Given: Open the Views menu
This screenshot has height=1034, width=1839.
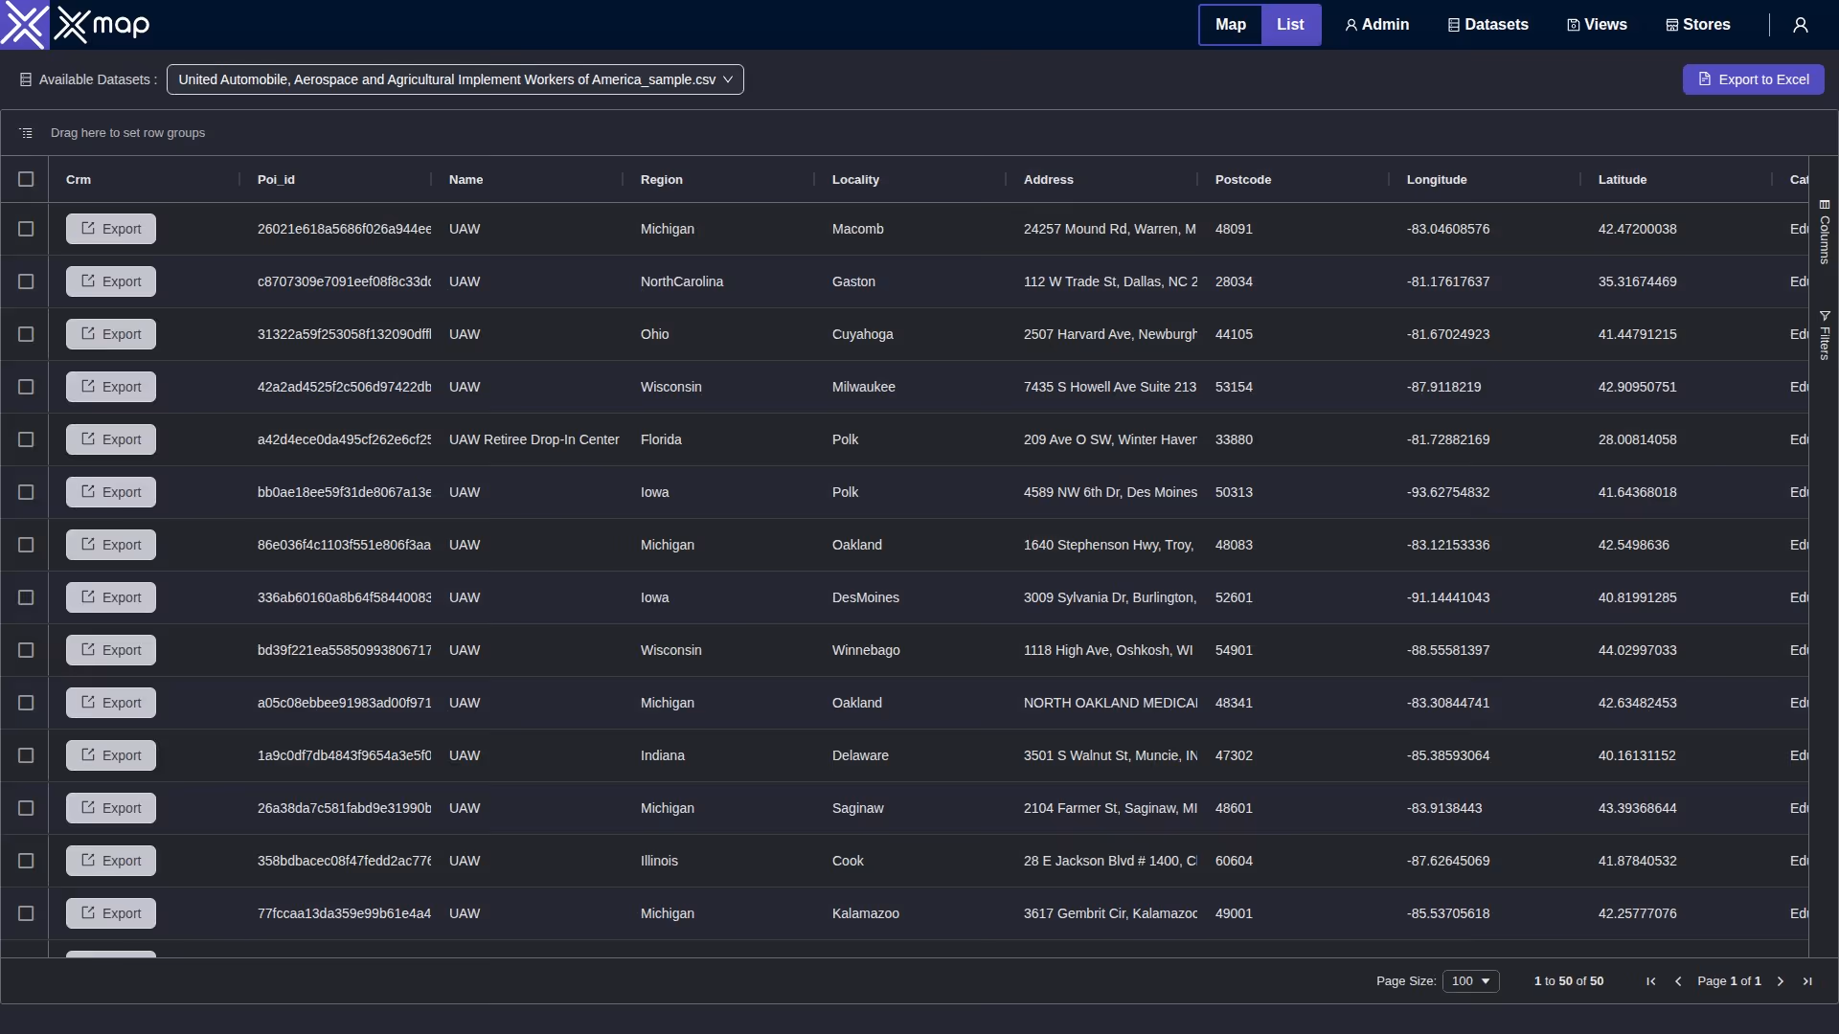Looking at the screenshot, I should coord(1598,25).
